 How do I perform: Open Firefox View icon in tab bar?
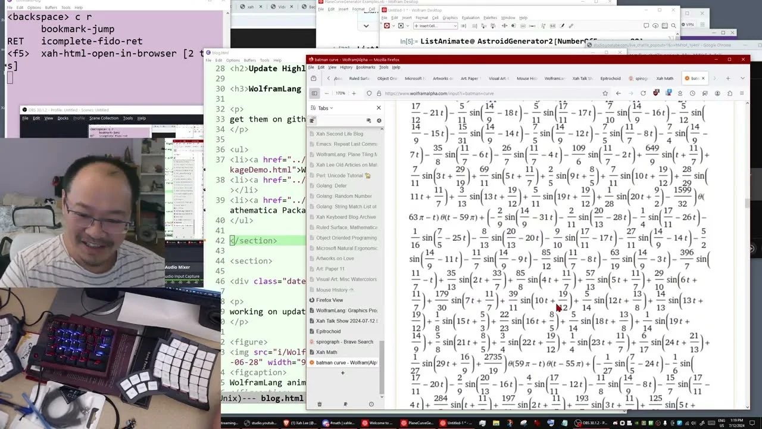point(314,78)
